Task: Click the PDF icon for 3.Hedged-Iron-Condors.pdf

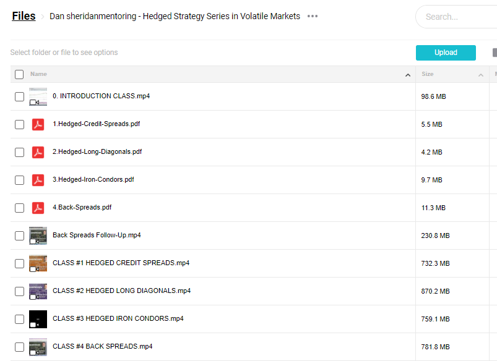Action: (38, 180)
